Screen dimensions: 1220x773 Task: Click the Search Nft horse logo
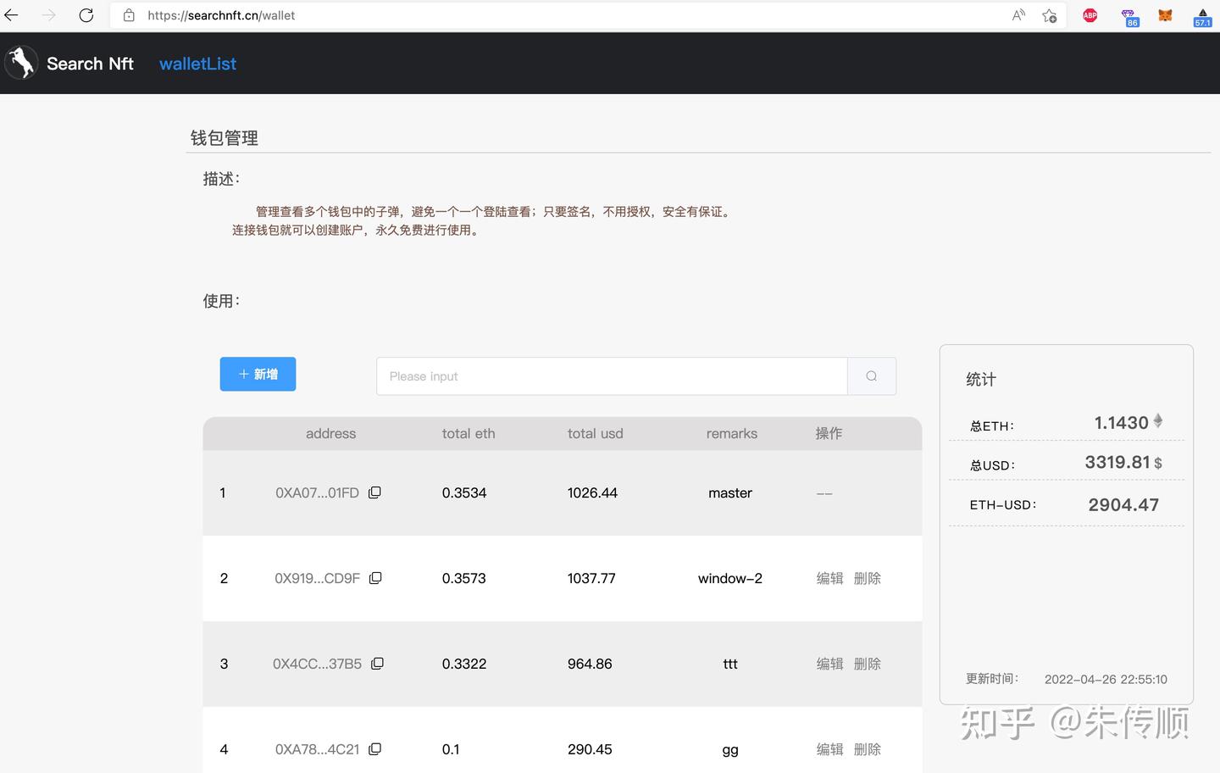click(21, 62)
